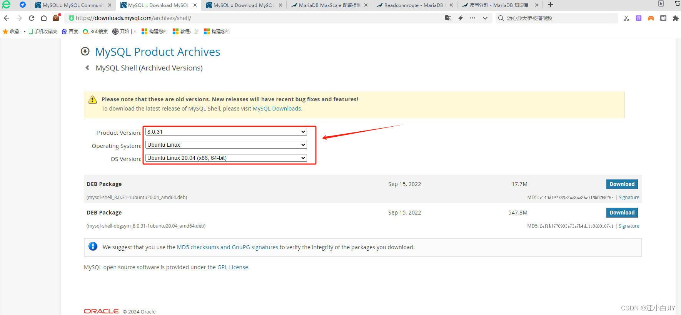Viewport: 681px width, 315px height.
Task: Click the tab counter badge showing 6
Action: coord(661,3)
